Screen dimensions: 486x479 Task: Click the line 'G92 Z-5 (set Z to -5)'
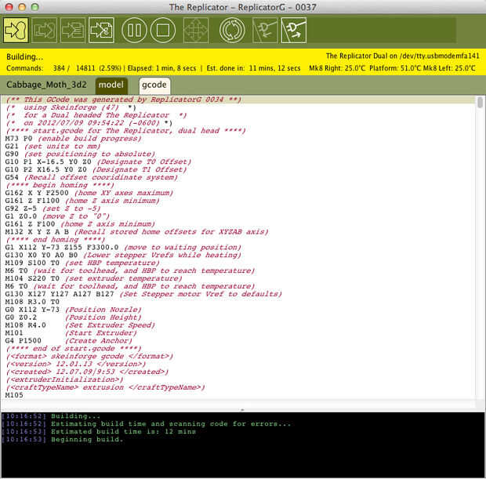[x=53, y=208]
